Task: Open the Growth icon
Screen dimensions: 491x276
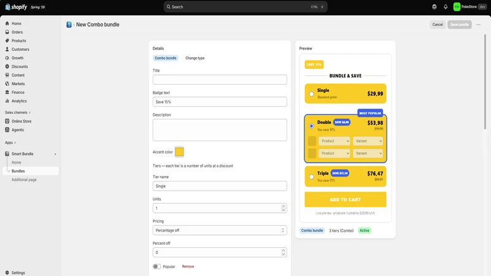Action: tap(7, 58)
